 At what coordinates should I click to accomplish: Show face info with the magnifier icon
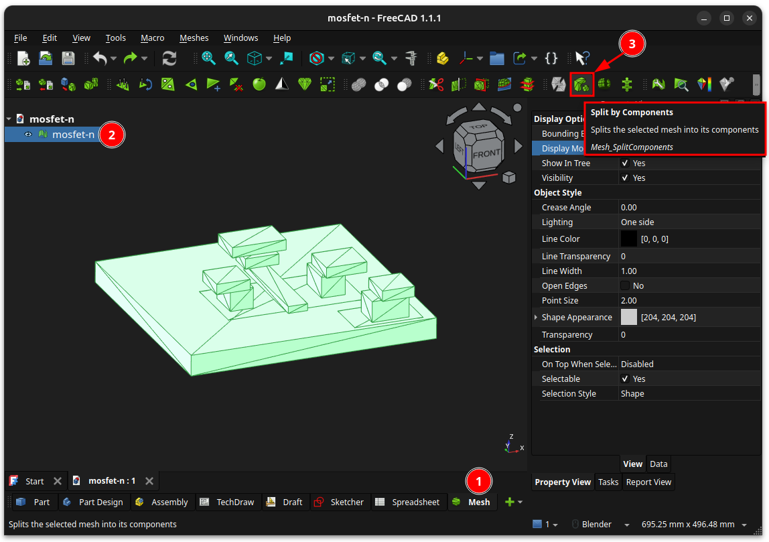coord(681,84)
